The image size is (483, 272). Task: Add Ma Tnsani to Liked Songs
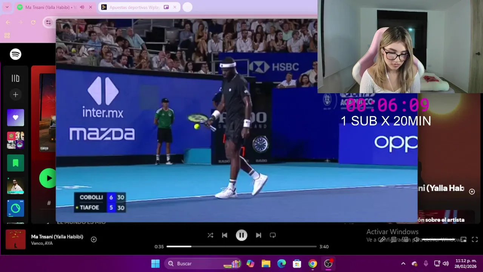coord(94,239)
